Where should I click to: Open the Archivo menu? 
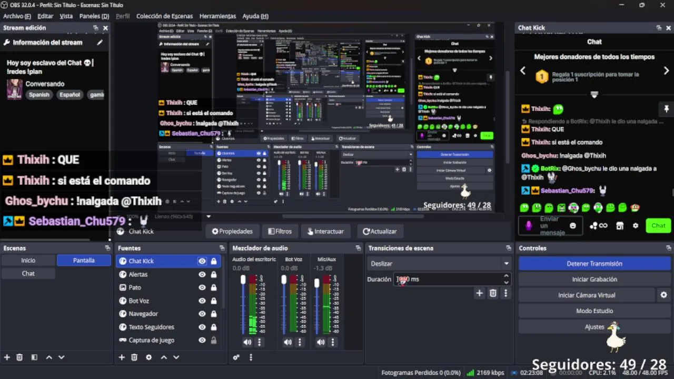[17, 16]
